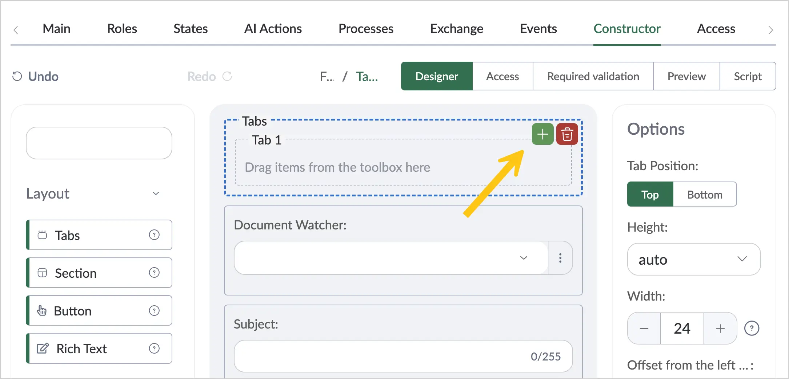789x379 pixels.
Task: Open the AI Actions tab
Action: [273, 29]
